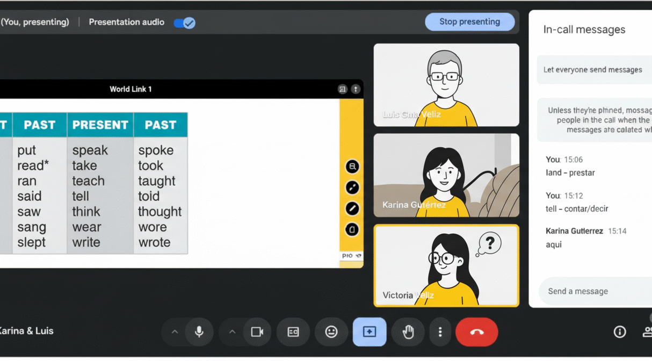Click the Send a message field
Screen dimensions: 652x361
591,291
